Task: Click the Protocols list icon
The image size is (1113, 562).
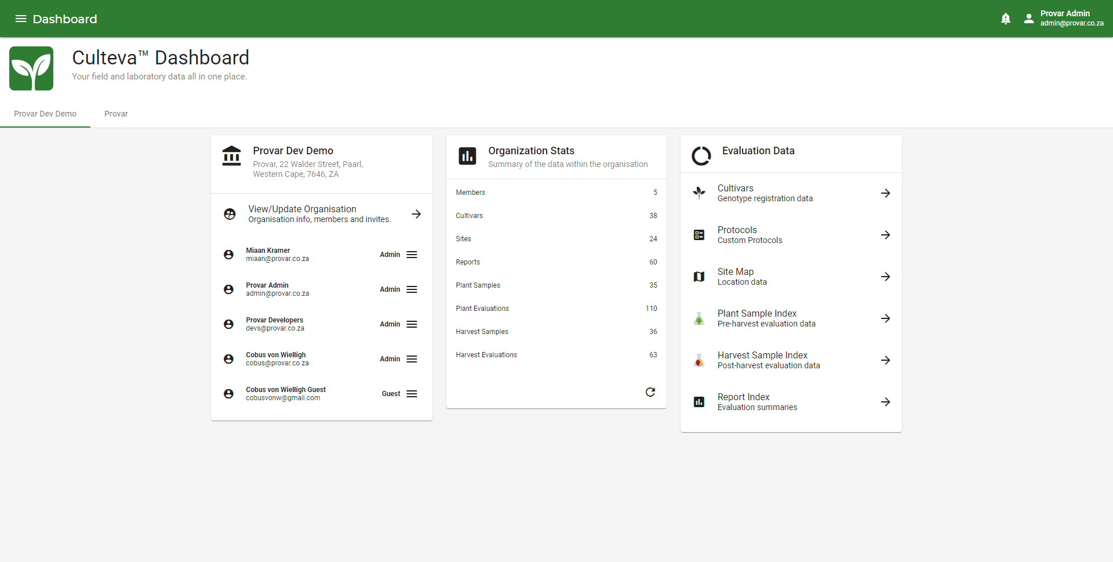Action: [699, 235]
